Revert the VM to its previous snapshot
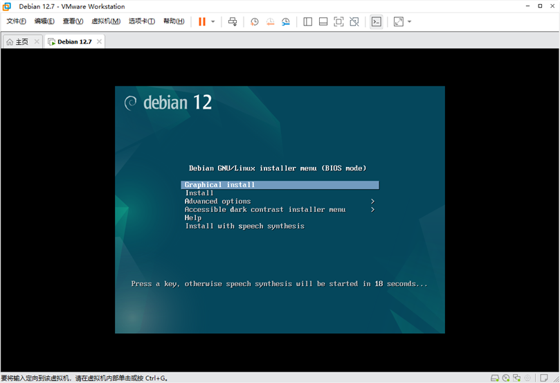The image size is (560, 383). click(x=270, y=21)
